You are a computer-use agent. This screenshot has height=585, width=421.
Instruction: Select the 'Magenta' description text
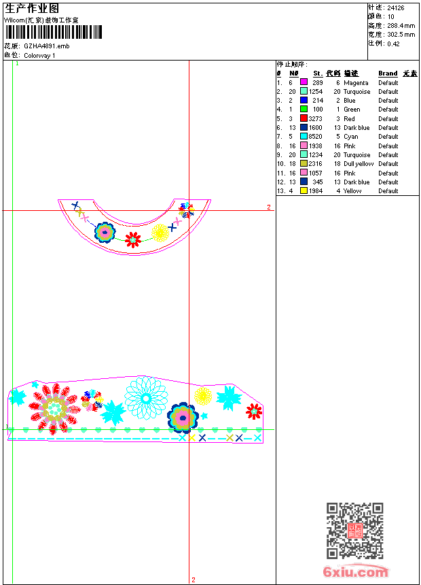[356, 83]
